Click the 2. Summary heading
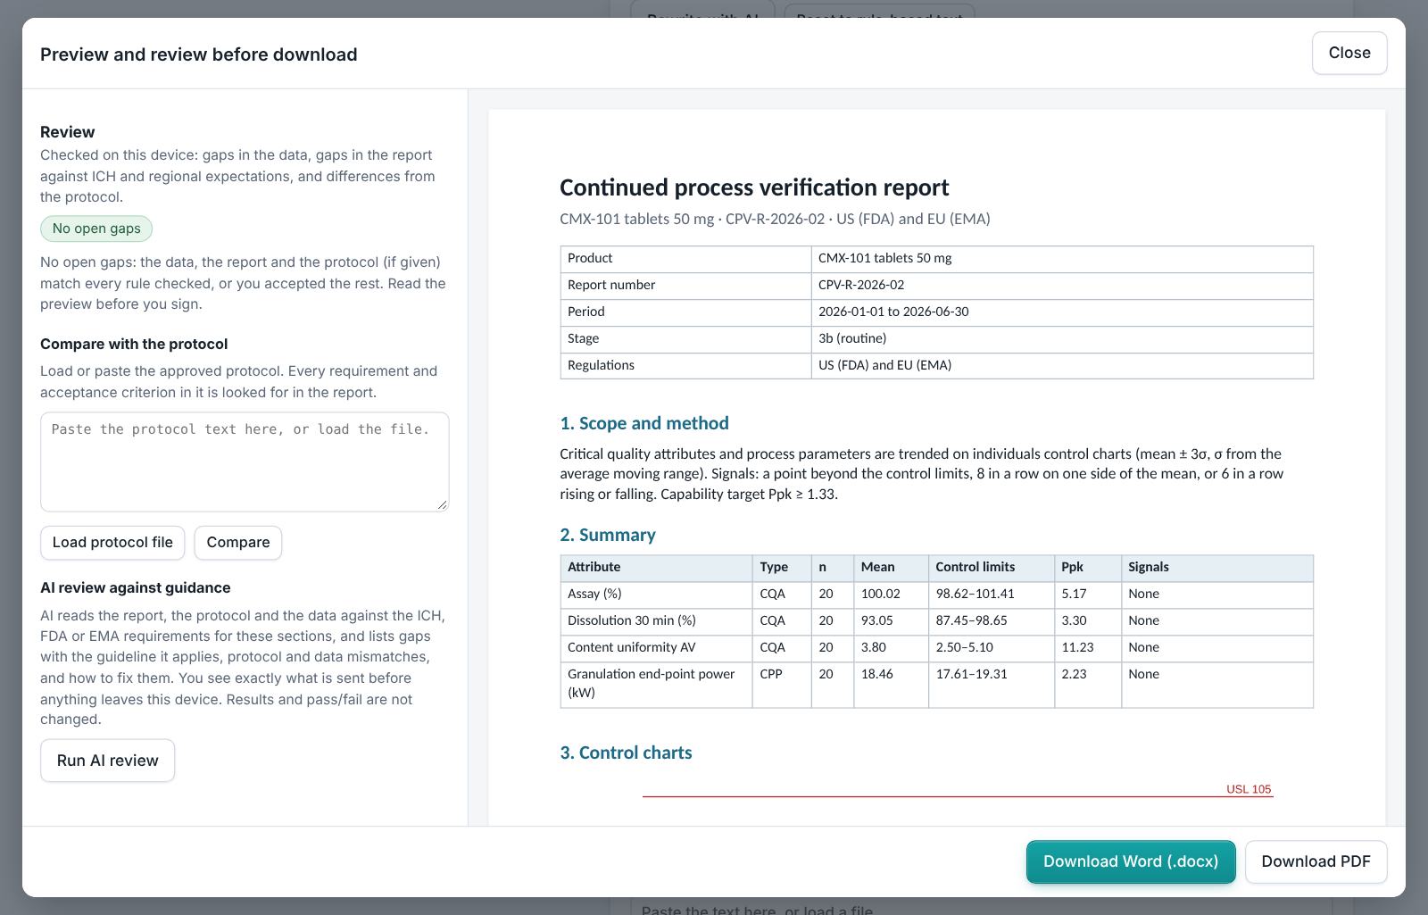Image resolution: width=1428 pixels, height=915 pixels. pyautogui.click(x=608, y=535)
